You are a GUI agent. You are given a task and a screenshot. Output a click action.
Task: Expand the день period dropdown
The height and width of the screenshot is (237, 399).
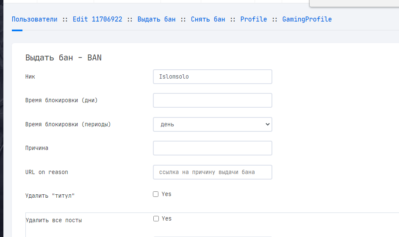pyautogui.click(x=213, y=124)
